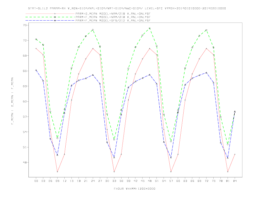The width and height of the screenshot is (256, 197).
Task: Select legend entry PARM=O_MEAN MODEL=NAM/218
Action: 113,14
